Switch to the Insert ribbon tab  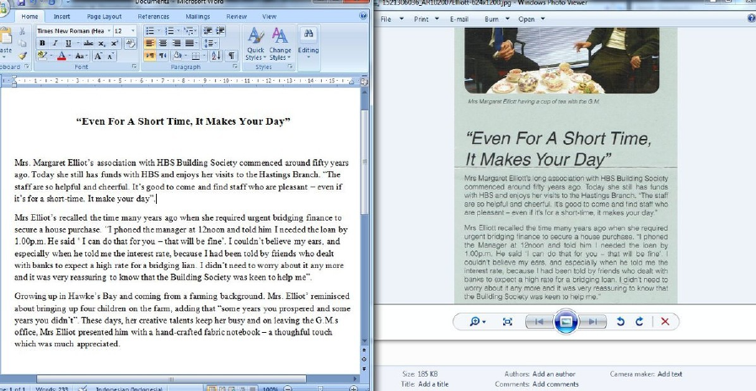(62, 16)
